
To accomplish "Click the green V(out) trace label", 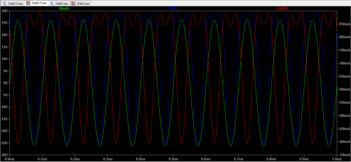I will [x=64, y=9].
